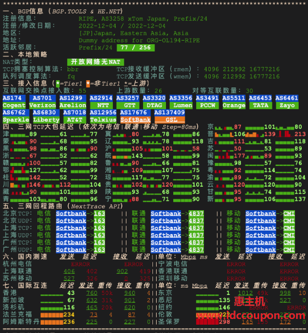This screenshot has width=308, height=333.
Task: Click the 4096 212992 16777216 value in the rmem row
Action: 242,69
